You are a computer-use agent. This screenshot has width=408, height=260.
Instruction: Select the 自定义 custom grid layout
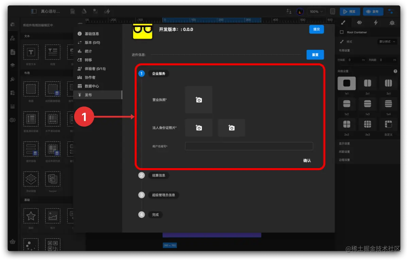(388, 125)
